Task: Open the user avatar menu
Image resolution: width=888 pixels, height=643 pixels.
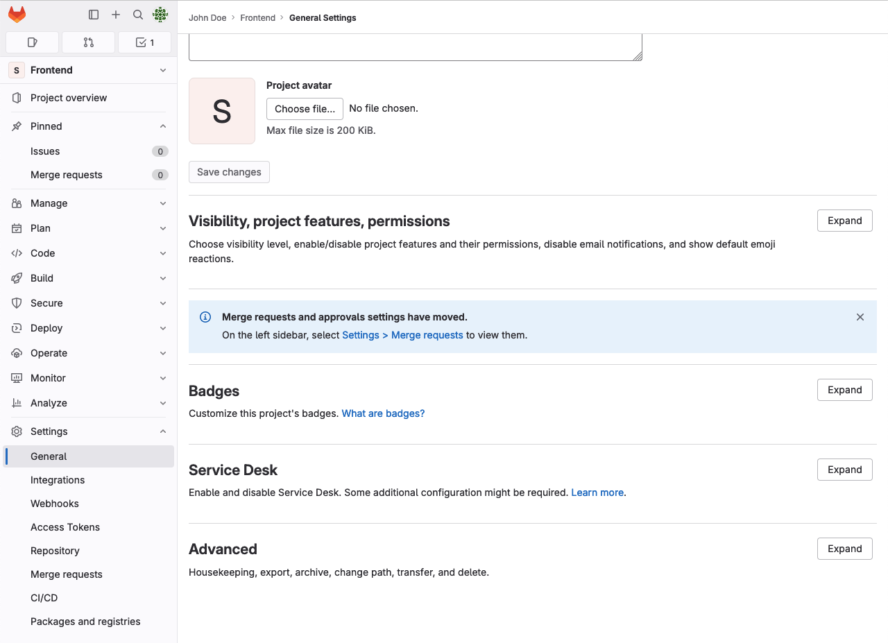Action: coord(160,15)
